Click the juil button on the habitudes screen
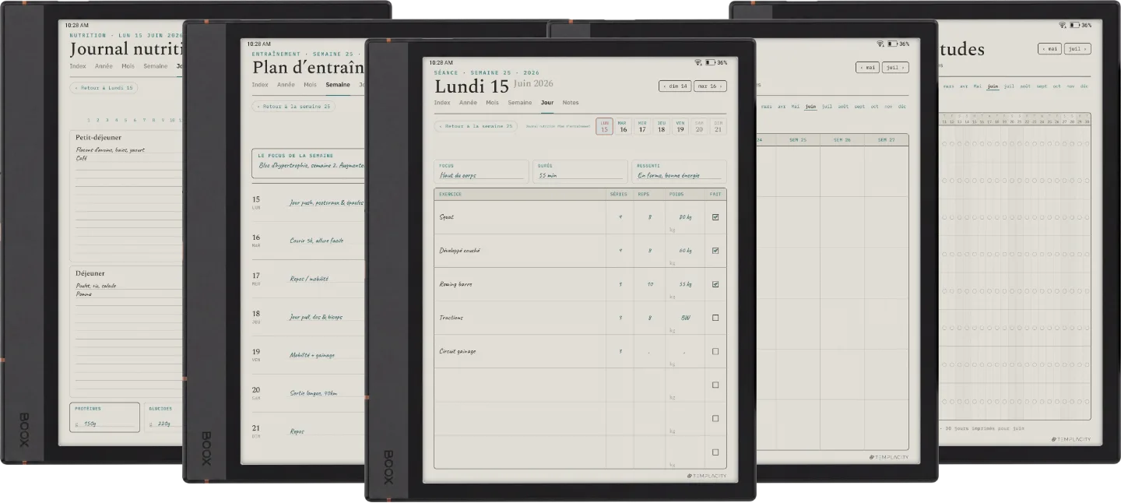1121x503 pixels. click(x=1077, y=49)
